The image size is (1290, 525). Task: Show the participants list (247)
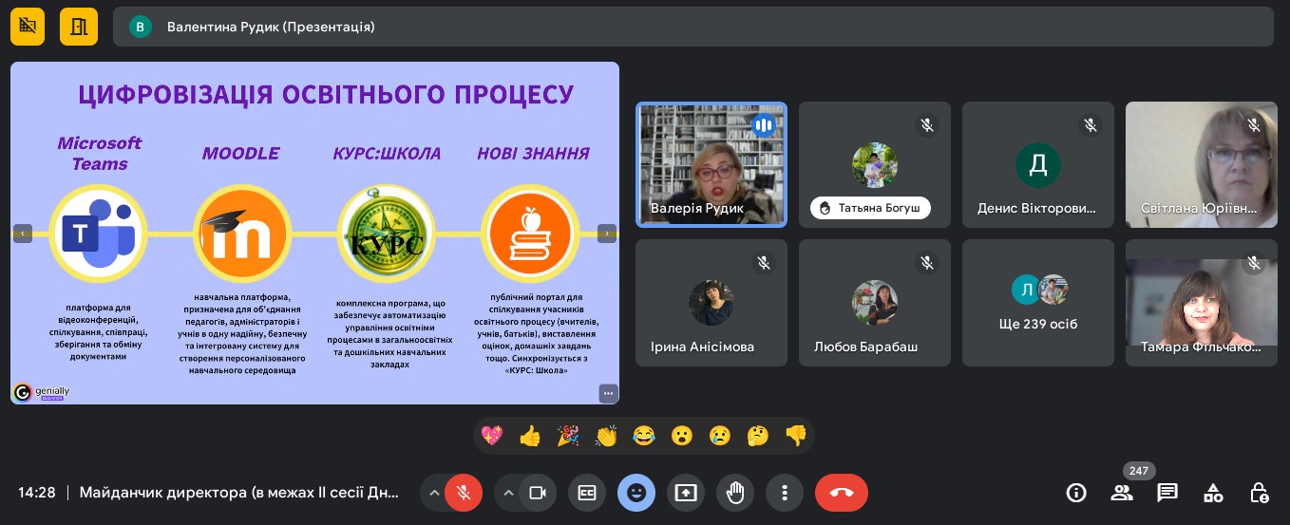(x=1122, y=493)
